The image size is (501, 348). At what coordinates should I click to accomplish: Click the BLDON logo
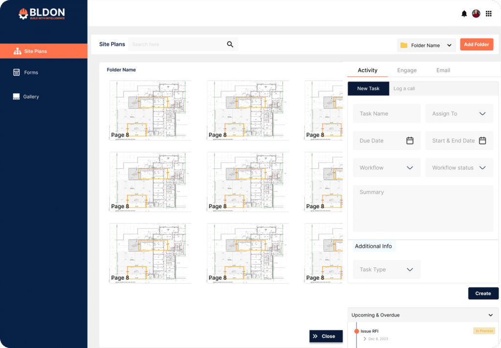pos(42,13)
